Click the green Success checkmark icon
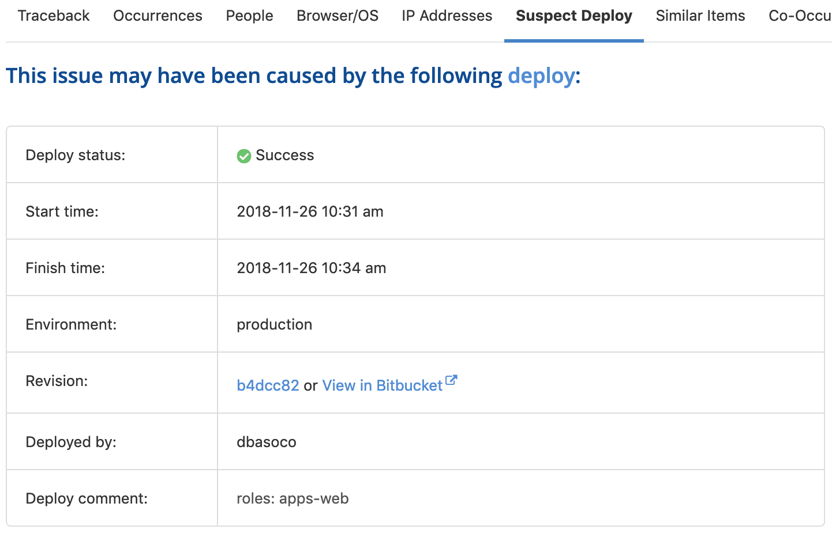This screenshot has height=537, width=832. tap(243, 156)
